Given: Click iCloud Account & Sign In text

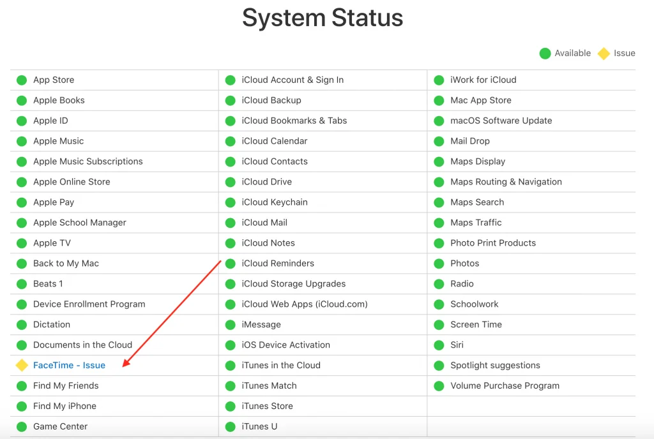Looking at the screenshot, I should tap(293, 80).
